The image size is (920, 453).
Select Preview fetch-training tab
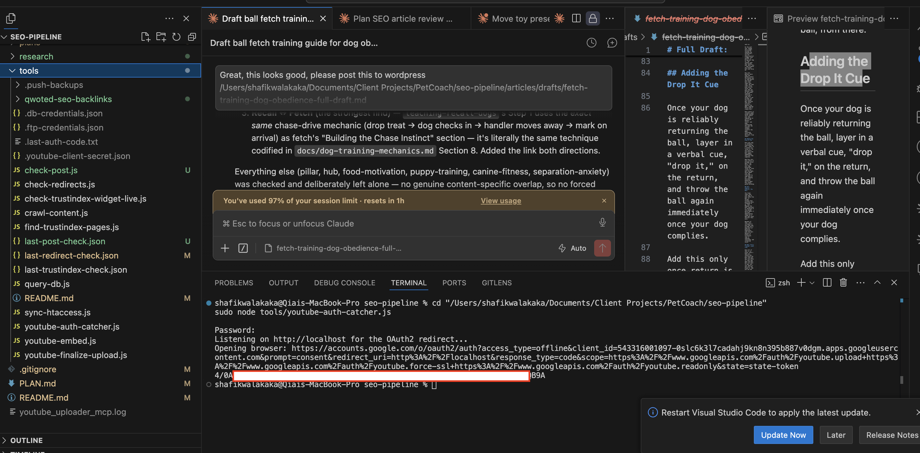(x=829, y=18)
